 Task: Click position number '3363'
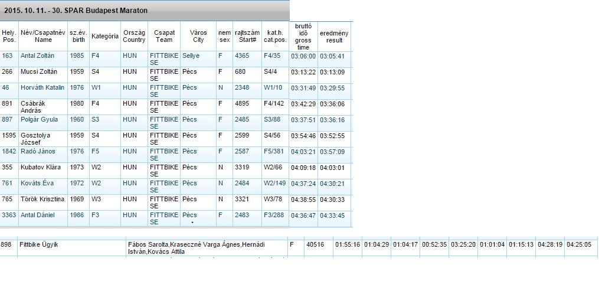tap(9, 215)
